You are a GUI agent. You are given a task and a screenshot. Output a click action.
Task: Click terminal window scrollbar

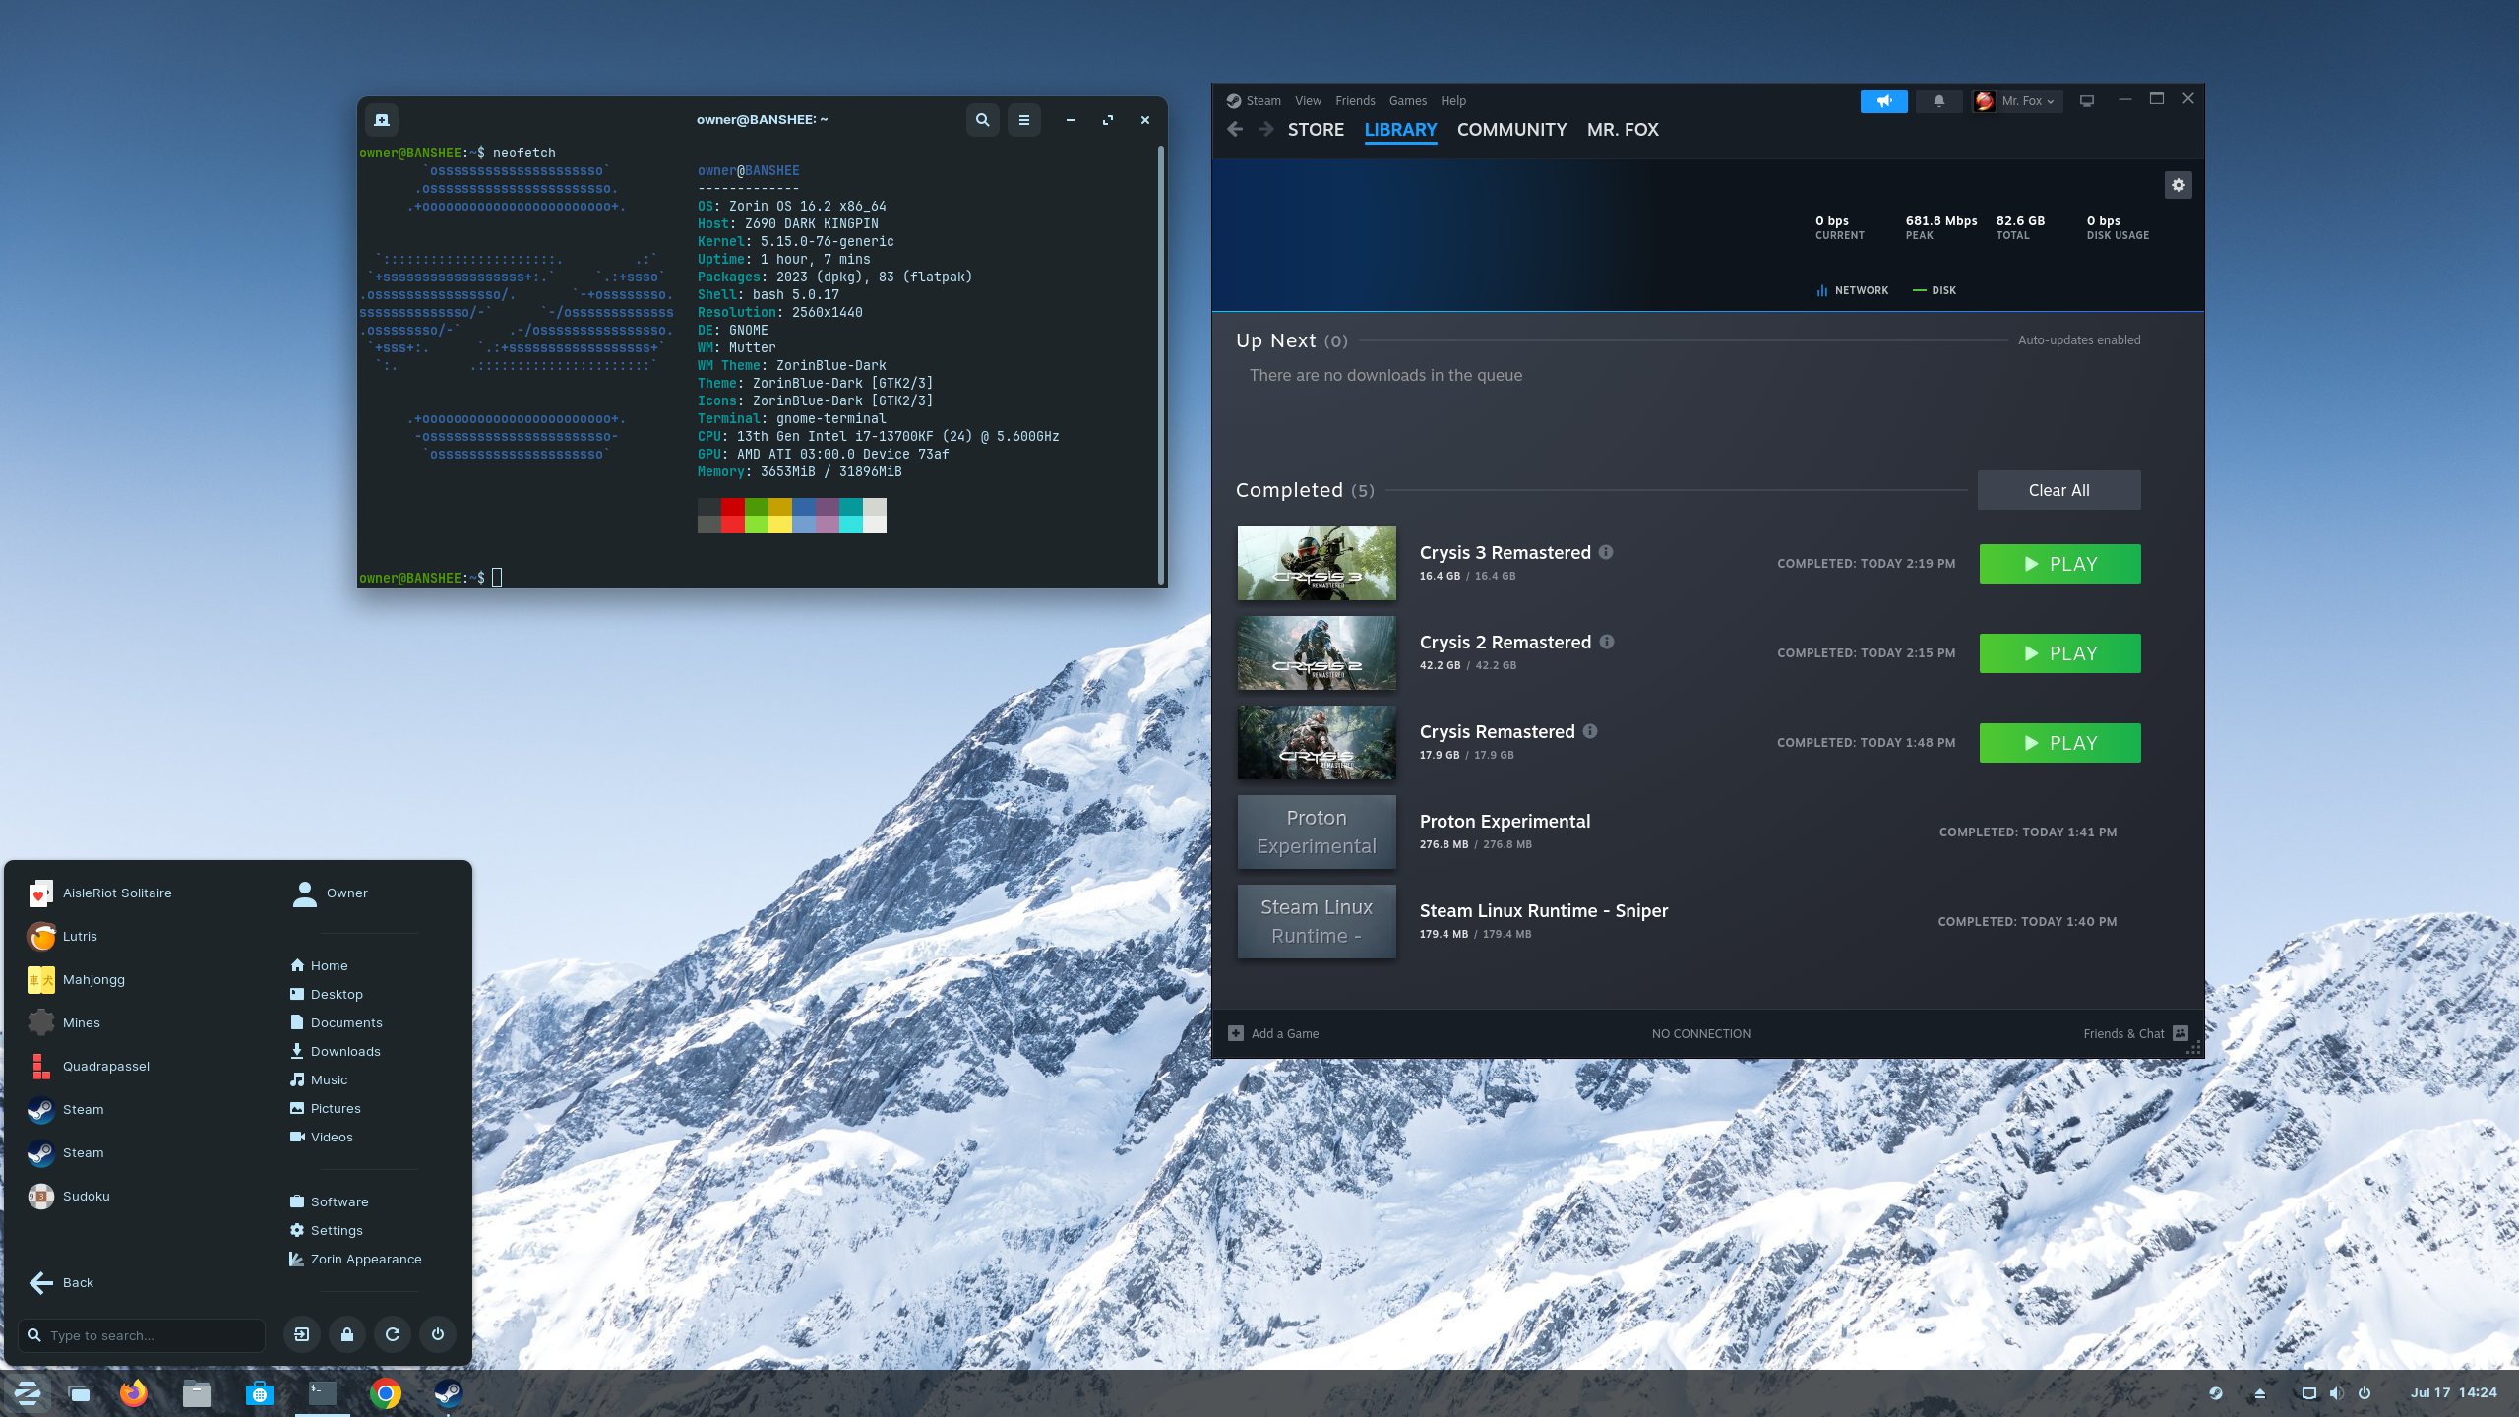pyautogui.click(x=1161, y=364)
